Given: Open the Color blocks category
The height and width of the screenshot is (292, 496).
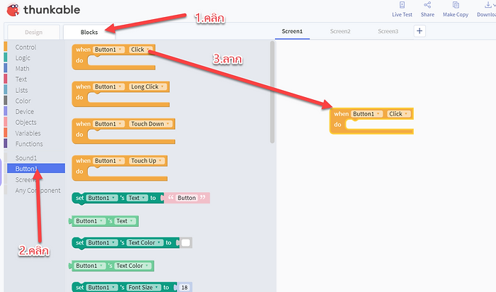Looking at the screenshot, I should 23,101.
